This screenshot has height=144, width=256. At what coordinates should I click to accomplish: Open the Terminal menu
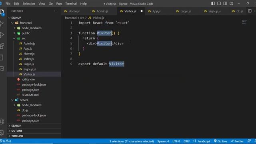pos(71,4)
